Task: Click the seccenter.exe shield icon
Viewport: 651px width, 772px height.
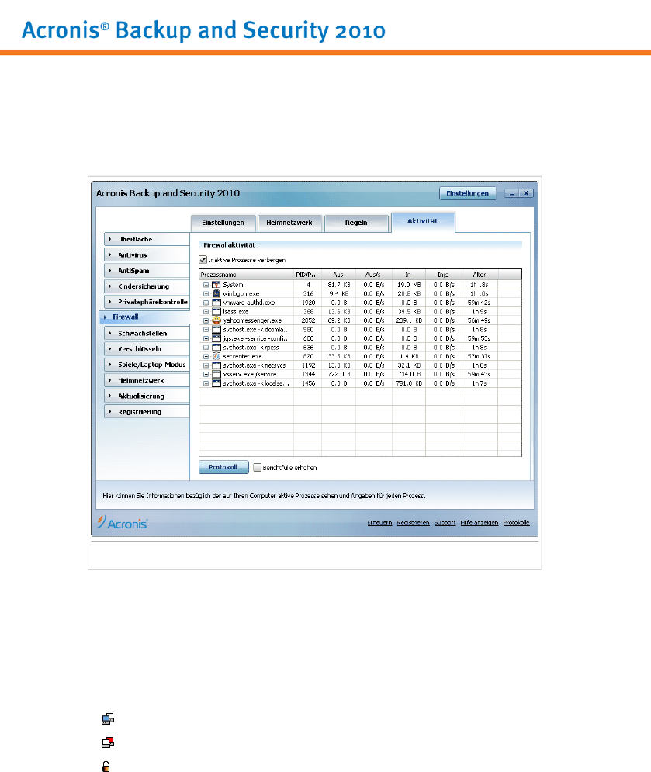Action: pyautogui.click(x=216, y=356)
